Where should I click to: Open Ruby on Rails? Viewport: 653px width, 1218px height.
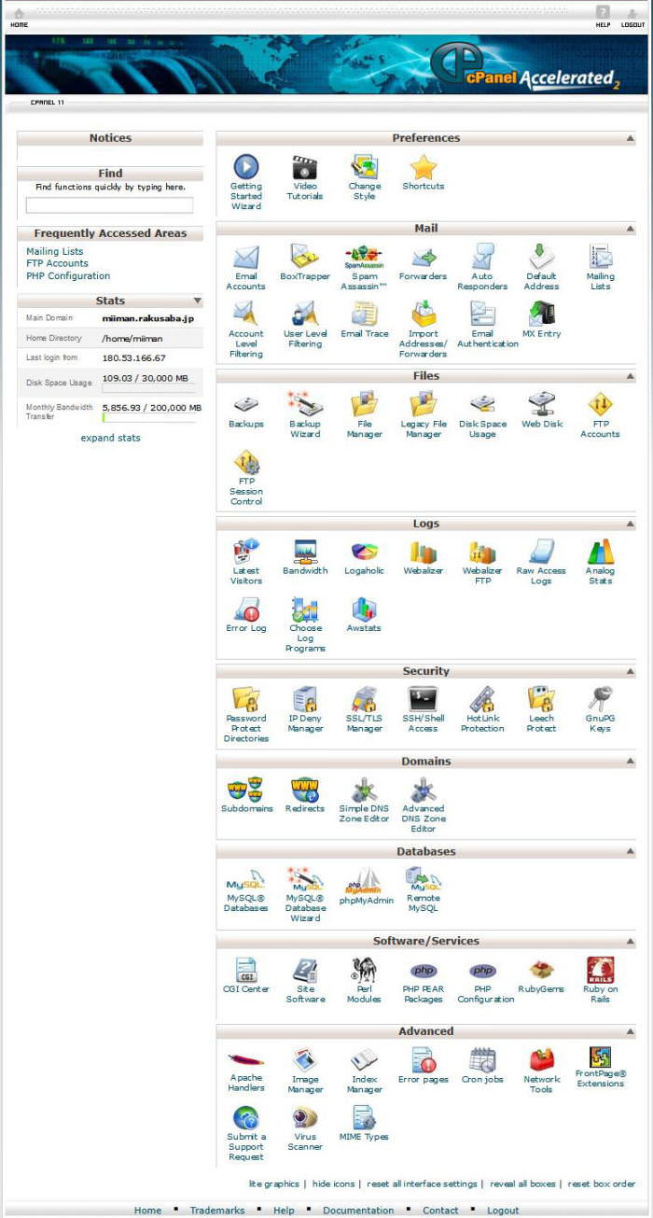(600, 970)
